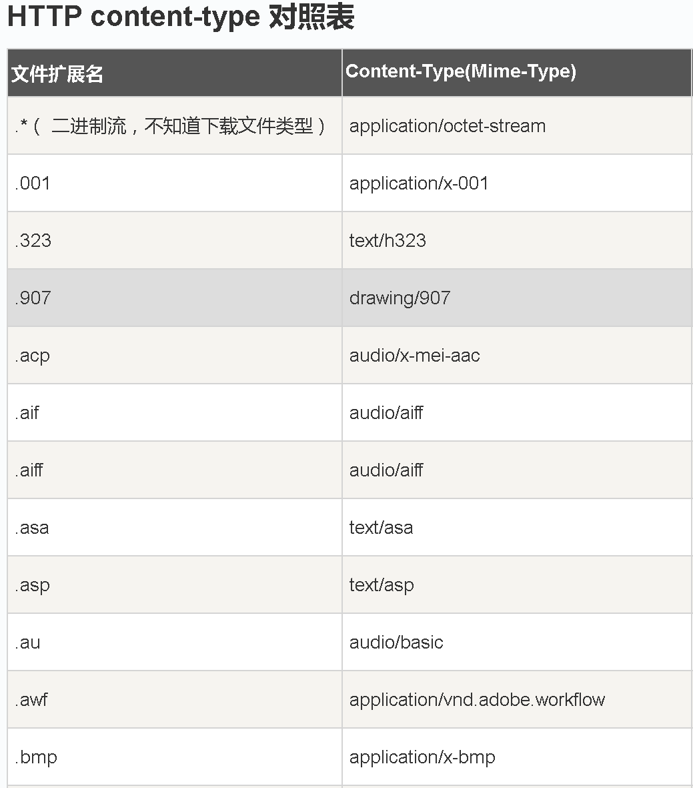Click the .001 extension cell

point(174,183)
